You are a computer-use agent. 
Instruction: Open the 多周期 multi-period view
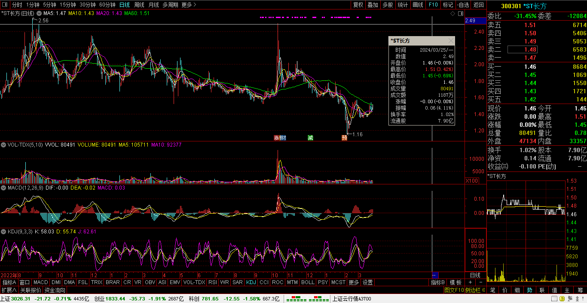click(x=171, y=5)
